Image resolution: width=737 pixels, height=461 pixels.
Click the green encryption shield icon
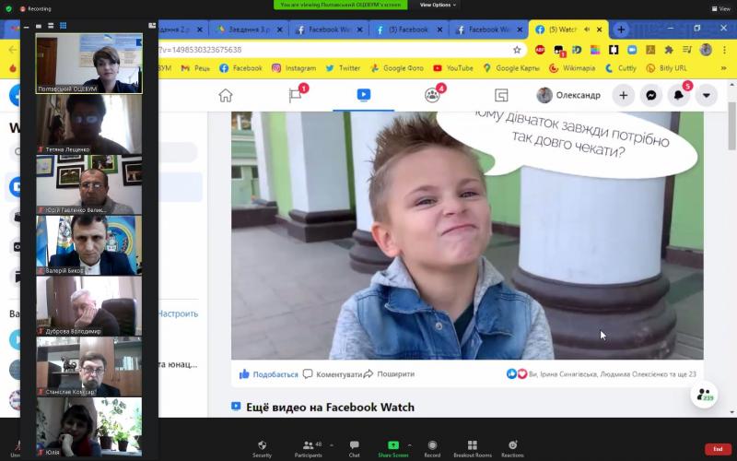click(x=8, y=8)
